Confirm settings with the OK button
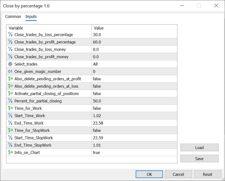225x181 pixels. (x=149, y=174)
